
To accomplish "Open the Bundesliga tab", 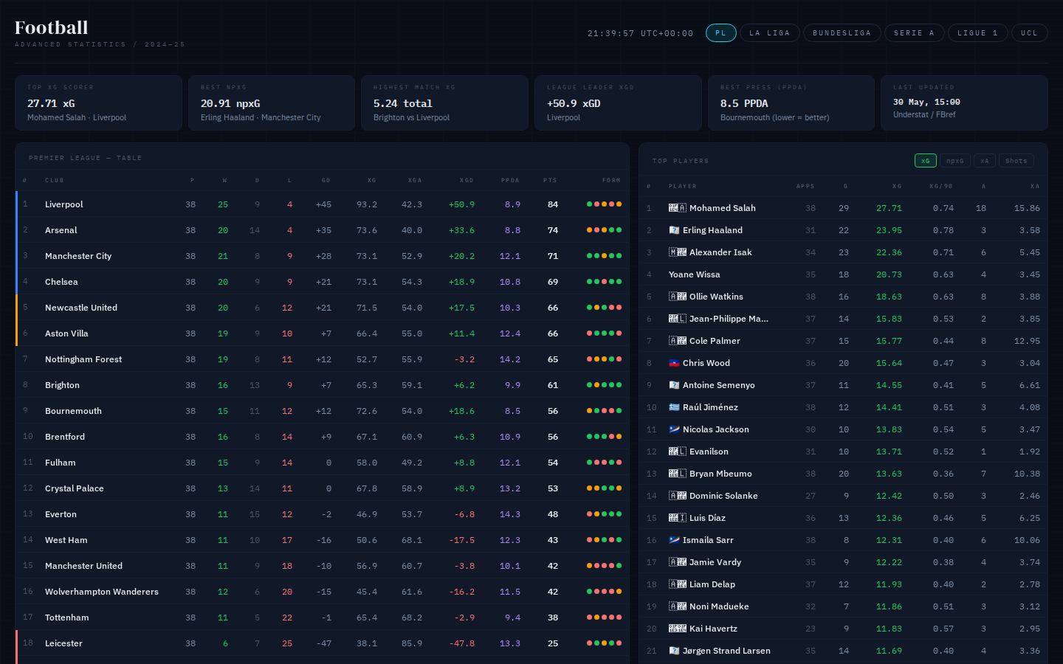I will (842, 33).
